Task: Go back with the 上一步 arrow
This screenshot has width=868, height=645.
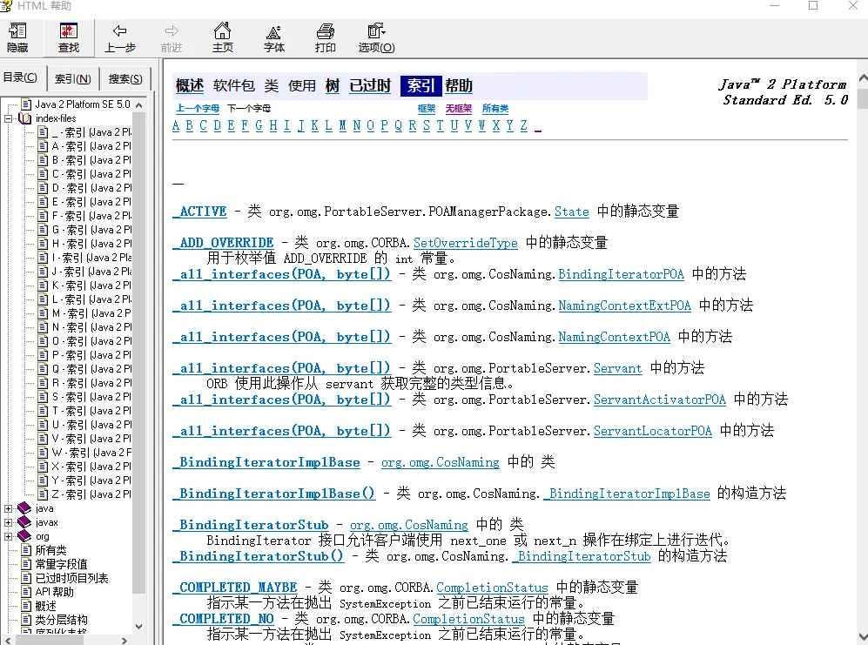Action: click(120, 37)
